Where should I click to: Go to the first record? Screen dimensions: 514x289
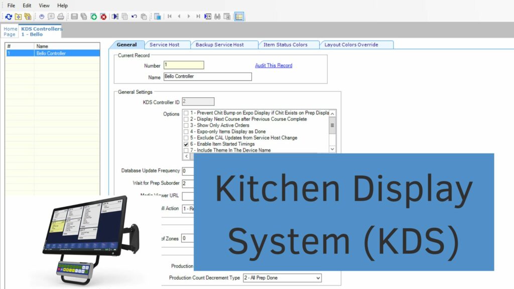(170, 17)
